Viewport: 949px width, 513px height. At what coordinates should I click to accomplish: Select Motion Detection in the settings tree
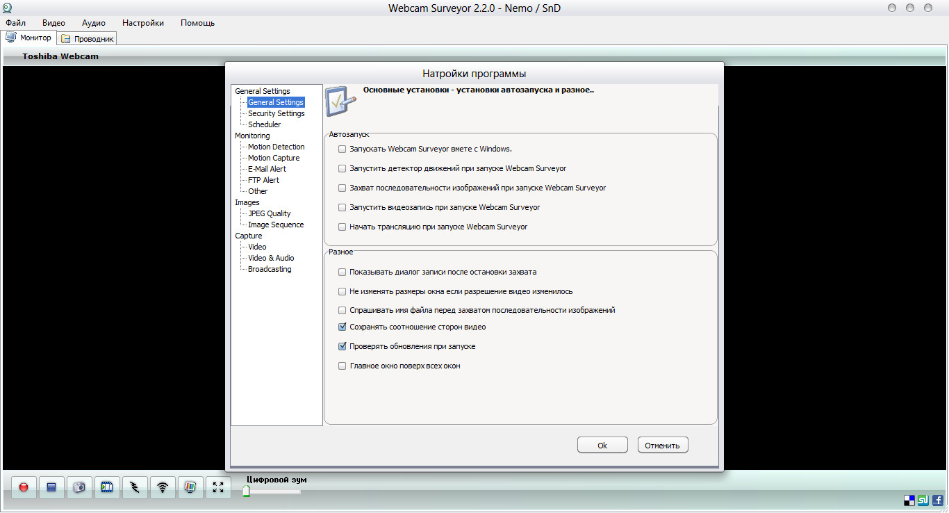(276, 147)
